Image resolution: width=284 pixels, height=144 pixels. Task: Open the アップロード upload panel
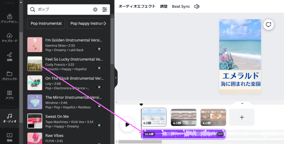(x=9, y=37)
